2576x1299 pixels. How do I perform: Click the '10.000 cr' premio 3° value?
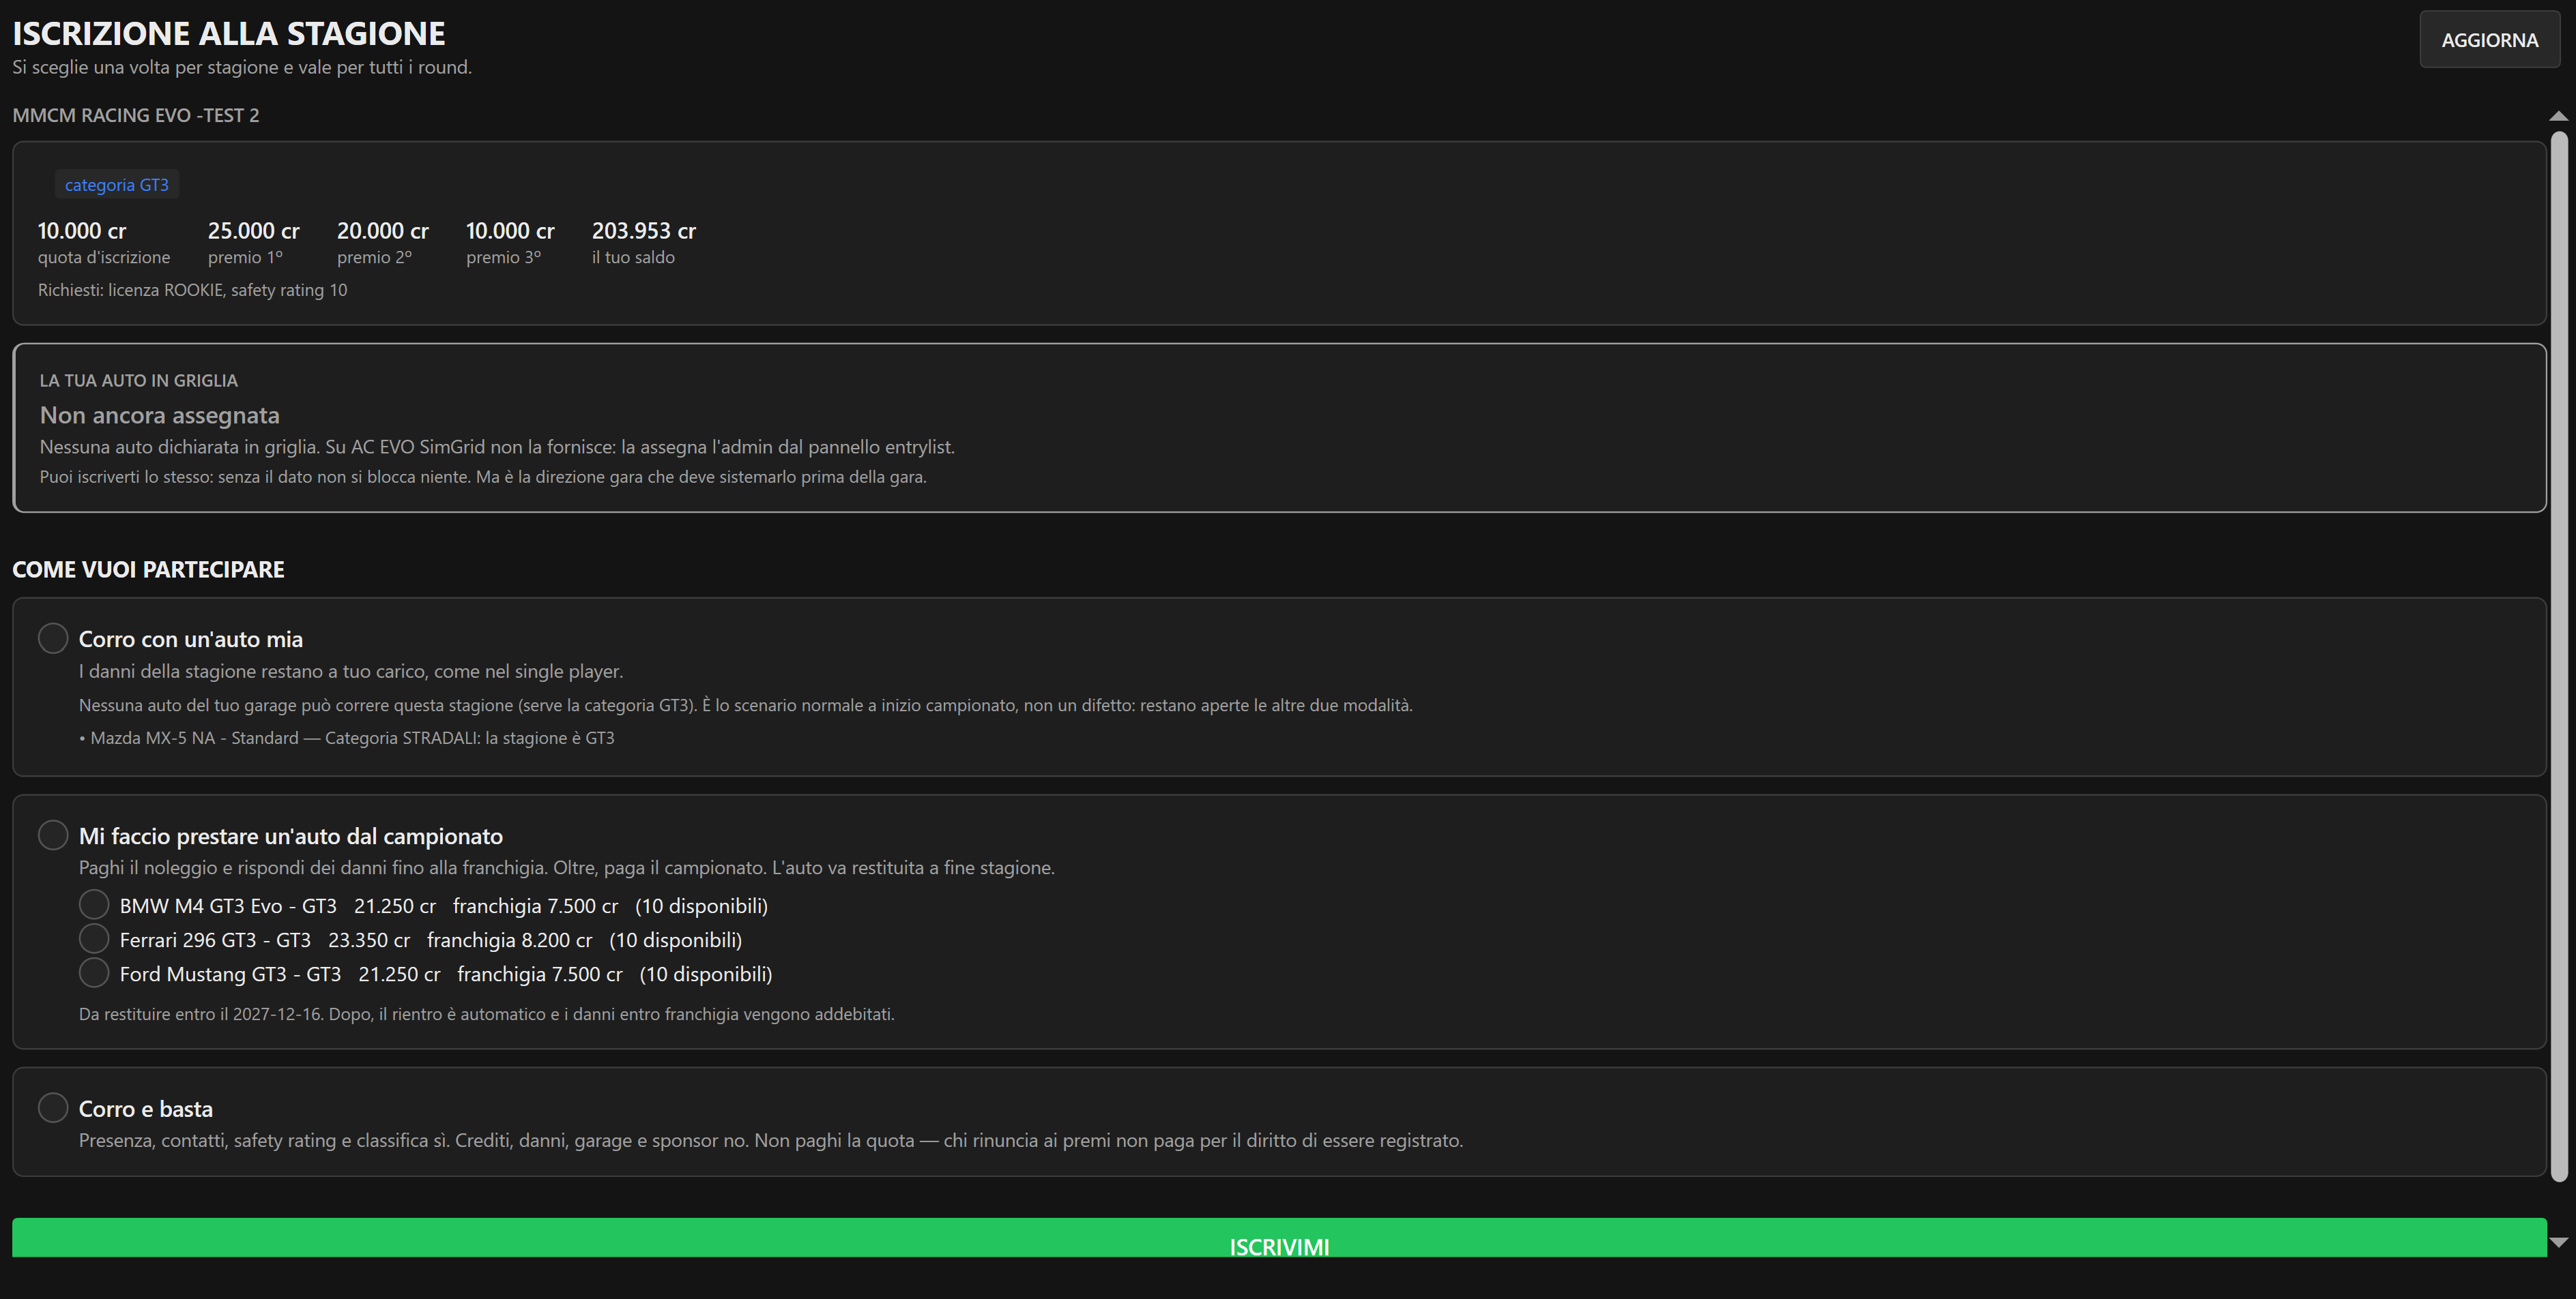[510, 231]
